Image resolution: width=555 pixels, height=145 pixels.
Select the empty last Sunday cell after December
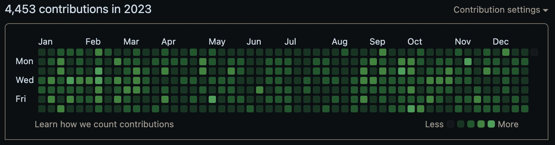[534, 52]
